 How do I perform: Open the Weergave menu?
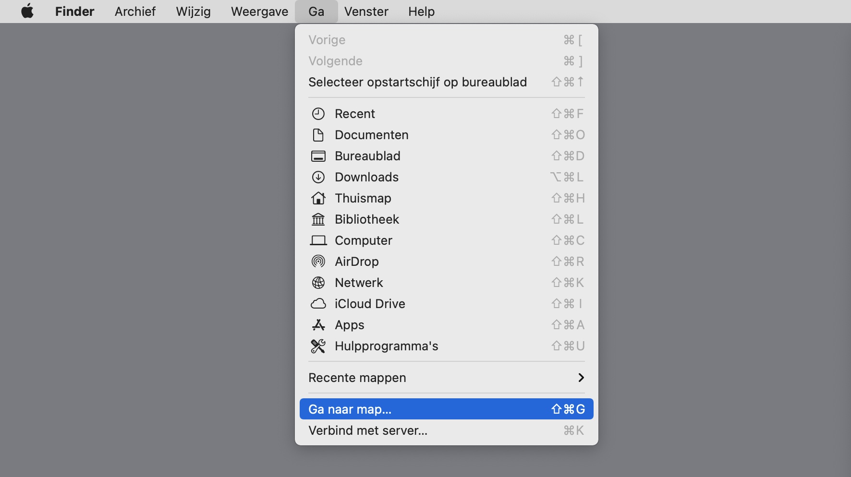tap(259, 12)
